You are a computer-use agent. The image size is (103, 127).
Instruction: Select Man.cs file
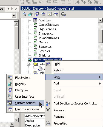coord(43,42)
